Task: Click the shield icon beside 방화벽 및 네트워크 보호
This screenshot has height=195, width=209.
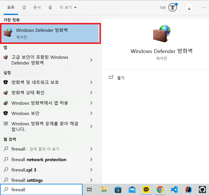Action: (6, 82)
